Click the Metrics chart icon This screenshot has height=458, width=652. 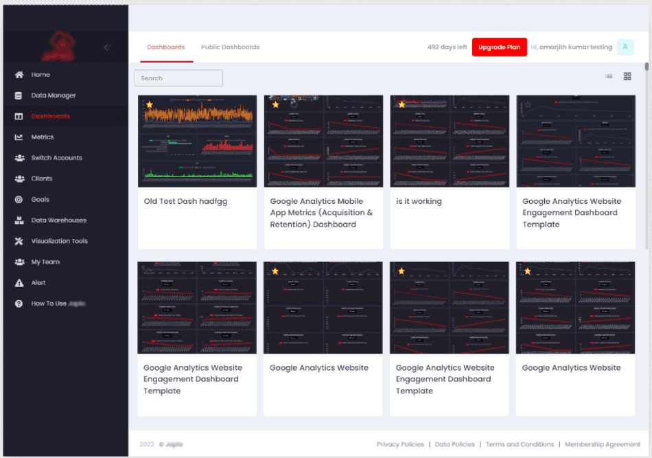19,137
